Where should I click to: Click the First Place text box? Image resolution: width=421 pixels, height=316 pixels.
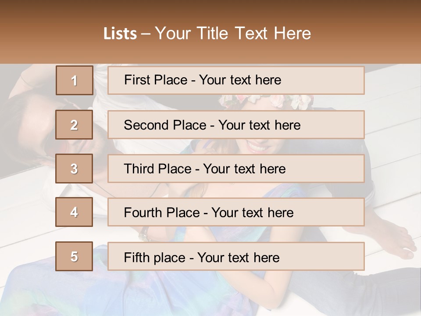236,80
